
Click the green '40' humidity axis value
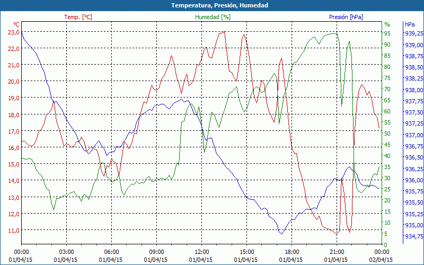click(x=387, y=156)
